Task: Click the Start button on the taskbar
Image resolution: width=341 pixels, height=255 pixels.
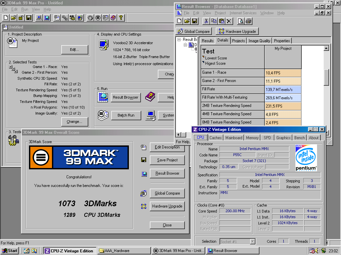Action: pos(10,251)
